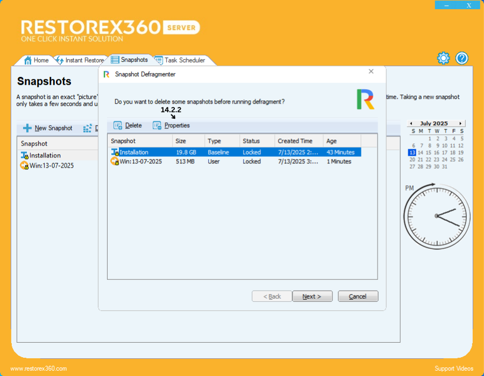The width and height of the screenshot is (484, 376).
Task: Sort by the Snapshot column header
Action: point(140,141)
